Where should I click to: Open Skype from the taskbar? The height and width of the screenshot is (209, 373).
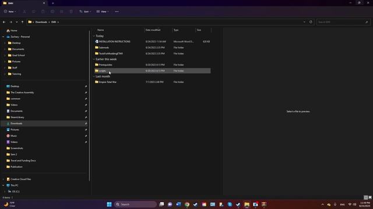(x=230, y=204)
